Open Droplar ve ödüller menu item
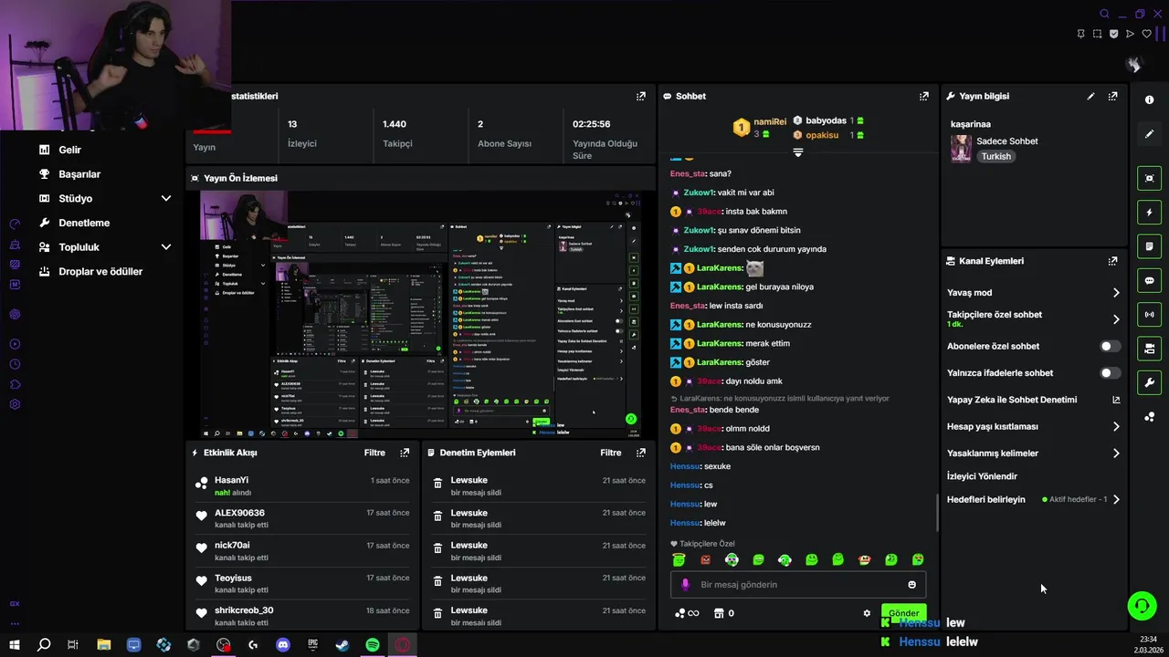Image resolution: width=1169 pixels, height=657 pixels. 100,272
